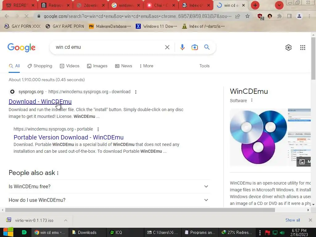Switch to the Images results tab

click(x=97, y=66)
